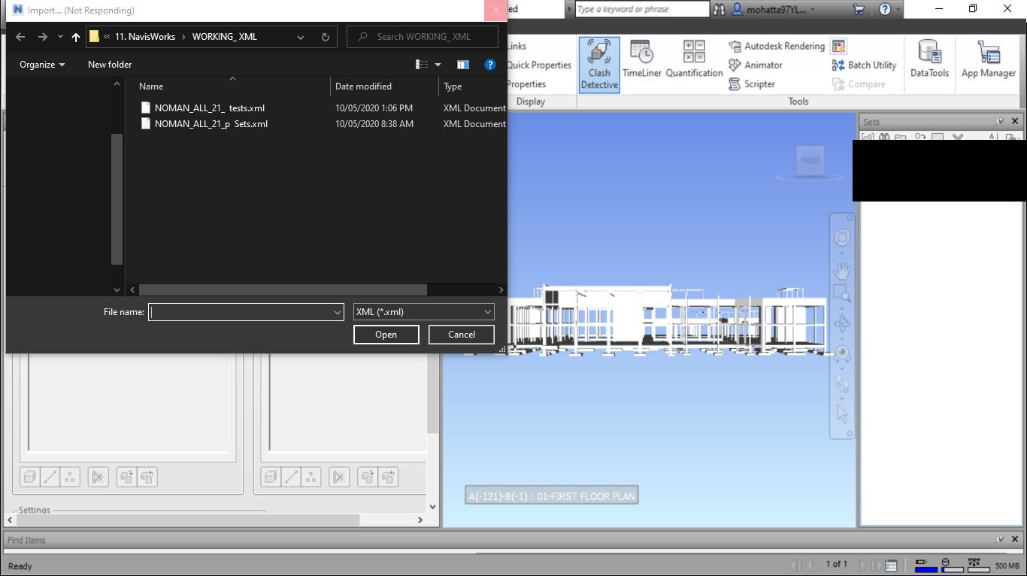Select the Zoom Window tool
This screenshot has width=1027, height=576.
click(x=841, y=293)
